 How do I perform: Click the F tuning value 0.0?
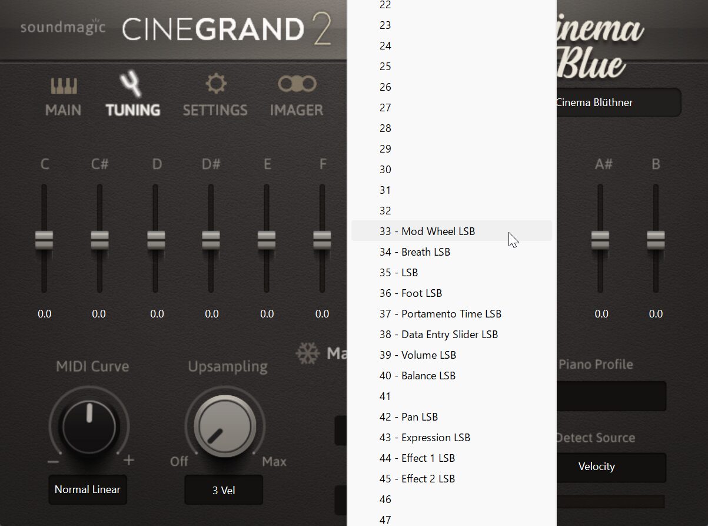[x=323, y=314]
